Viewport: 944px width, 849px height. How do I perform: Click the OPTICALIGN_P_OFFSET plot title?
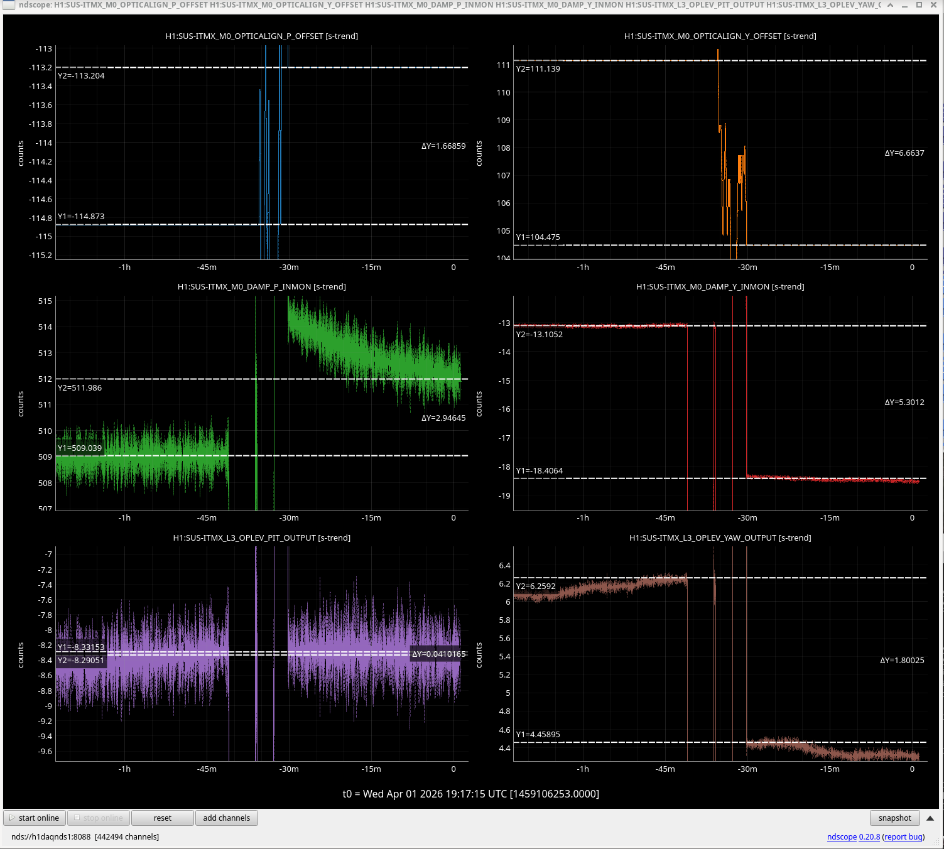click(x=262, y=36)
